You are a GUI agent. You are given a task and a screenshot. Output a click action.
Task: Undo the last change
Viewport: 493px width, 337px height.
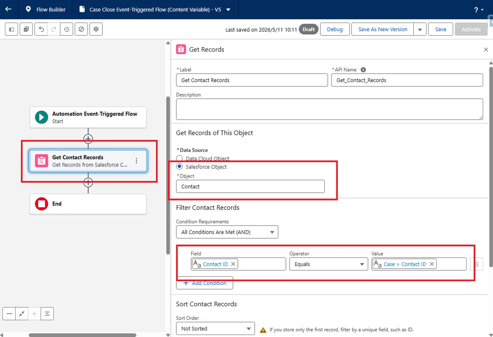(x=41, y=29)
